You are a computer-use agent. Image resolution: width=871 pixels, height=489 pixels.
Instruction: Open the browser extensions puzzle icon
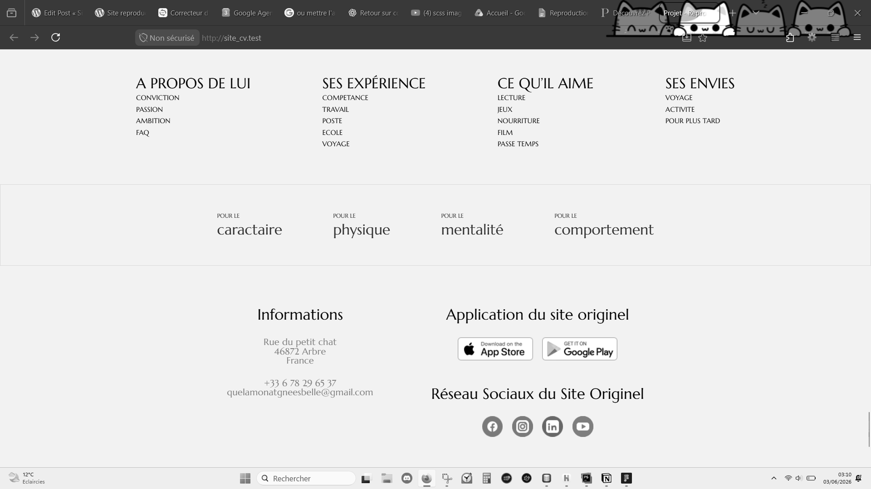tap(790, 38)
